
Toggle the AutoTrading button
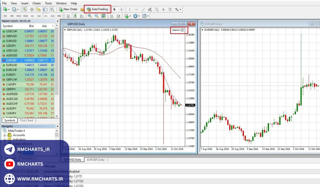[x=97, y=9]
